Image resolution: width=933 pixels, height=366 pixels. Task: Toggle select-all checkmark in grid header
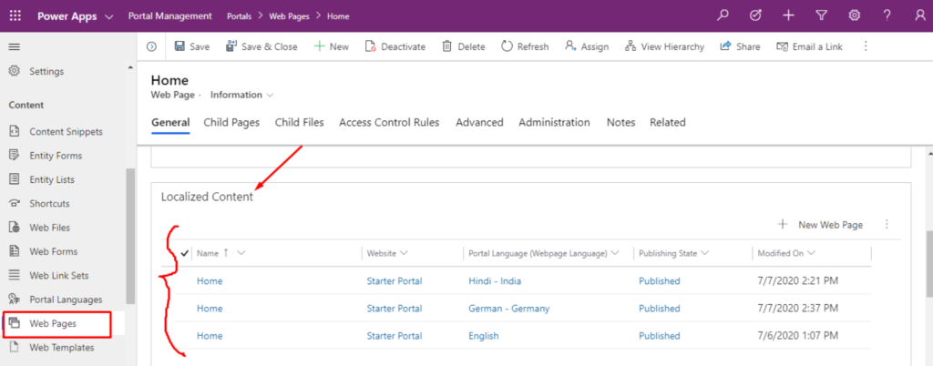184,253
